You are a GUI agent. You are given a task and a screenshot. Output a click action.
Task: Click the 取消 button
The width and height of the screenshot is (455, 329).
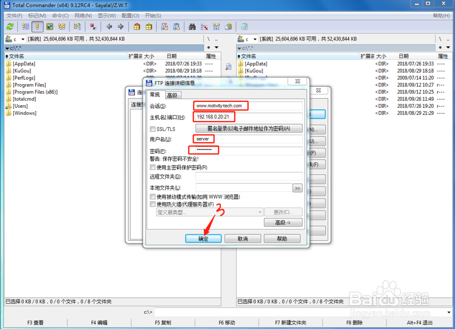[x=243, y=238]
